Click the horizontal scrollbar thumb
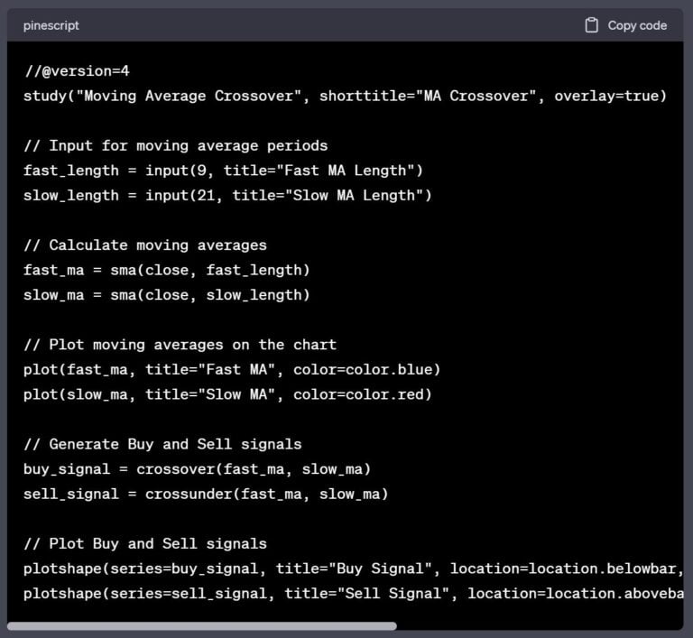The height and width of the screenshot is (638, 693). pyautogui.click(x=202, y=625)
